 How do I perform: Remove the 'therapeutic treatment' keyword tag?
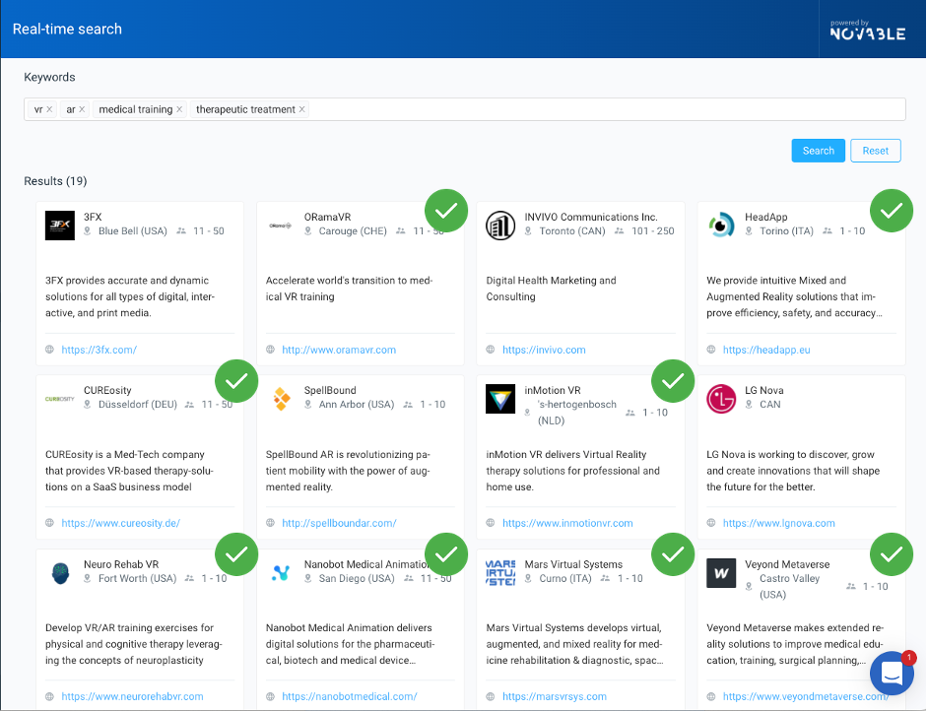pos(302,109)
